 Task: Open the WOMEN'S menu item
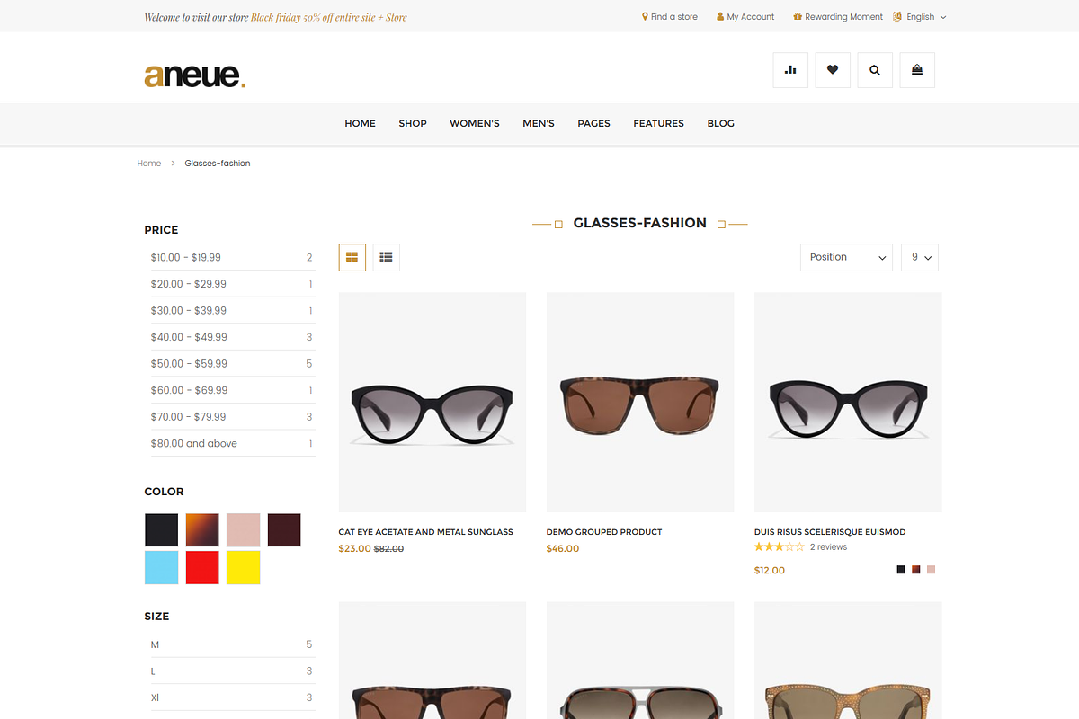point(475,123)
